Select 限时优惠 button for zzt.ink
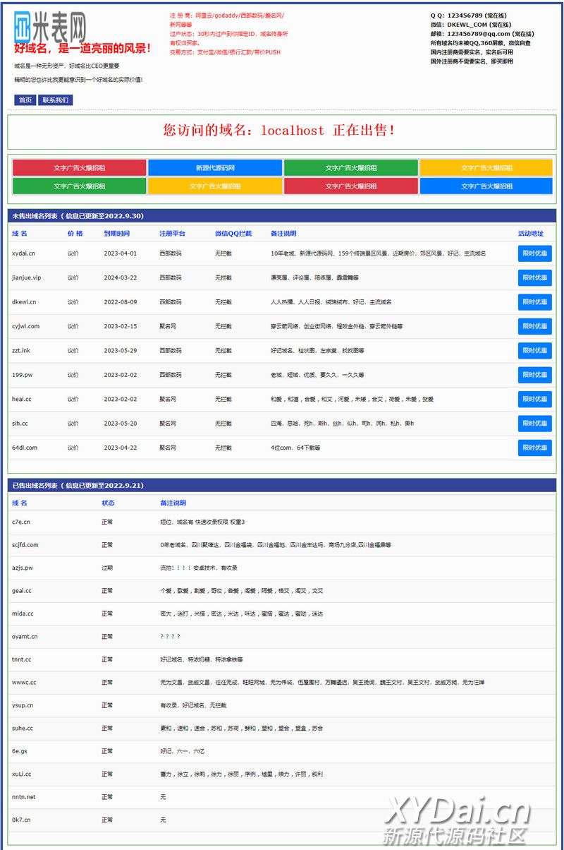564x850 pixels. pyautogui.click(x=534, y=351)
